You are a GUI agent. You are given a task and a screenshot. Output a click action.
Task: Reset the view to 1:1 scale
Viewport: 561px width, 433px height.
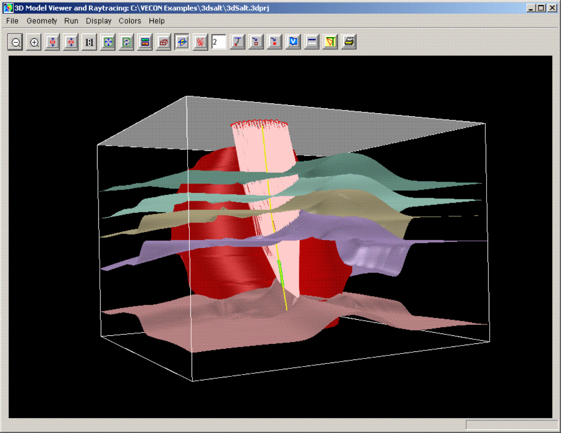coord(90,42)
